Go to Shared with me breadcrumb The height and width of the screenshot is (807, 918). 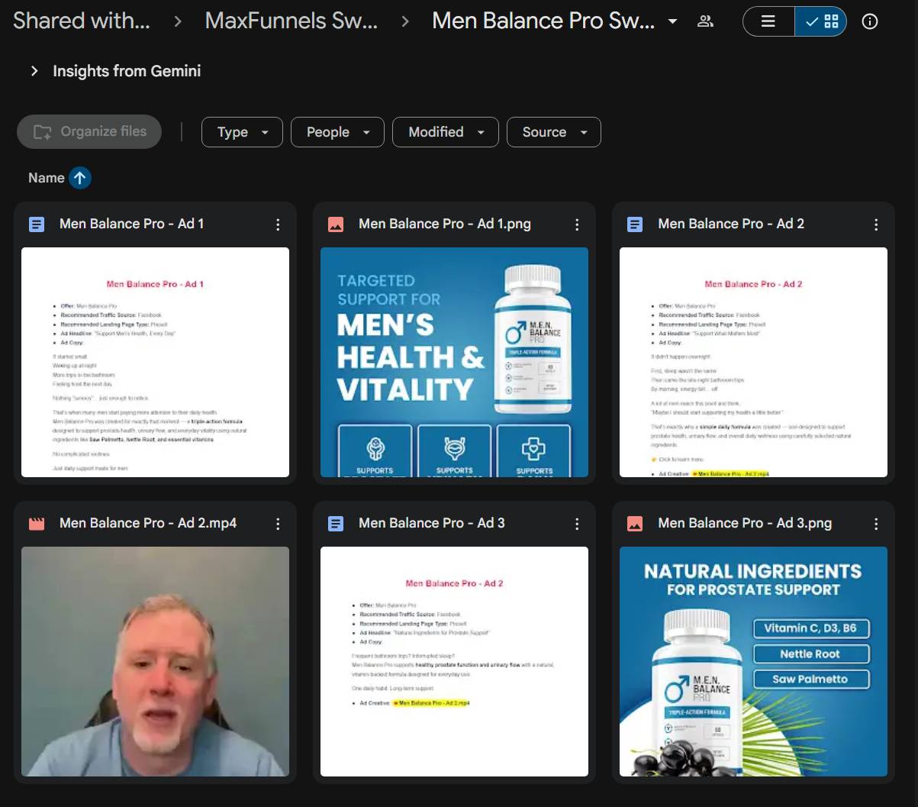click(81, 21)
